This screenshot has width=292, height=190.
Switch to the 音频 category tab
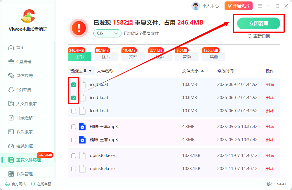point(187,57)
